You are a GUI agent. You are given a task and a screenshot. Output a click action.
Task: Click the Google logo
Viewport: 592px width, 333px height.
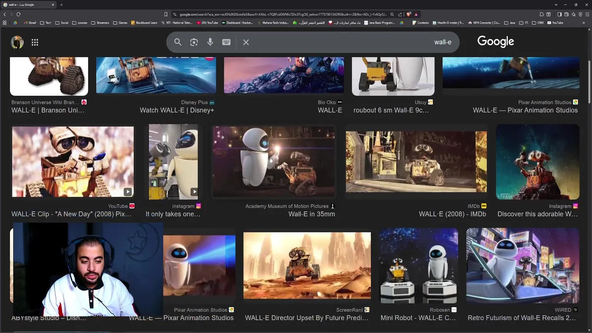coord(496,42)
